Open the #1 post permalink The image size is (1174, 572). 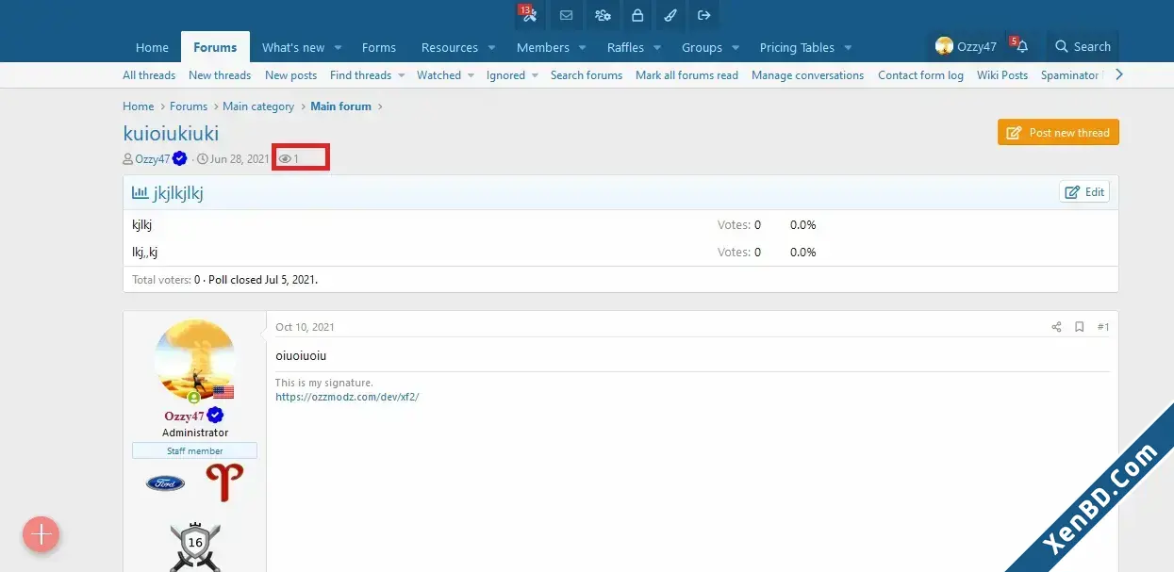[1103, 327]
